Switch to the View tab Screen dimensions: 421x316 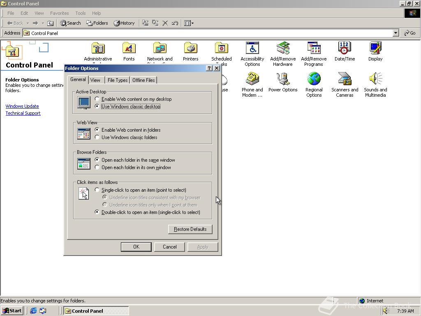[x=95, y=80]
